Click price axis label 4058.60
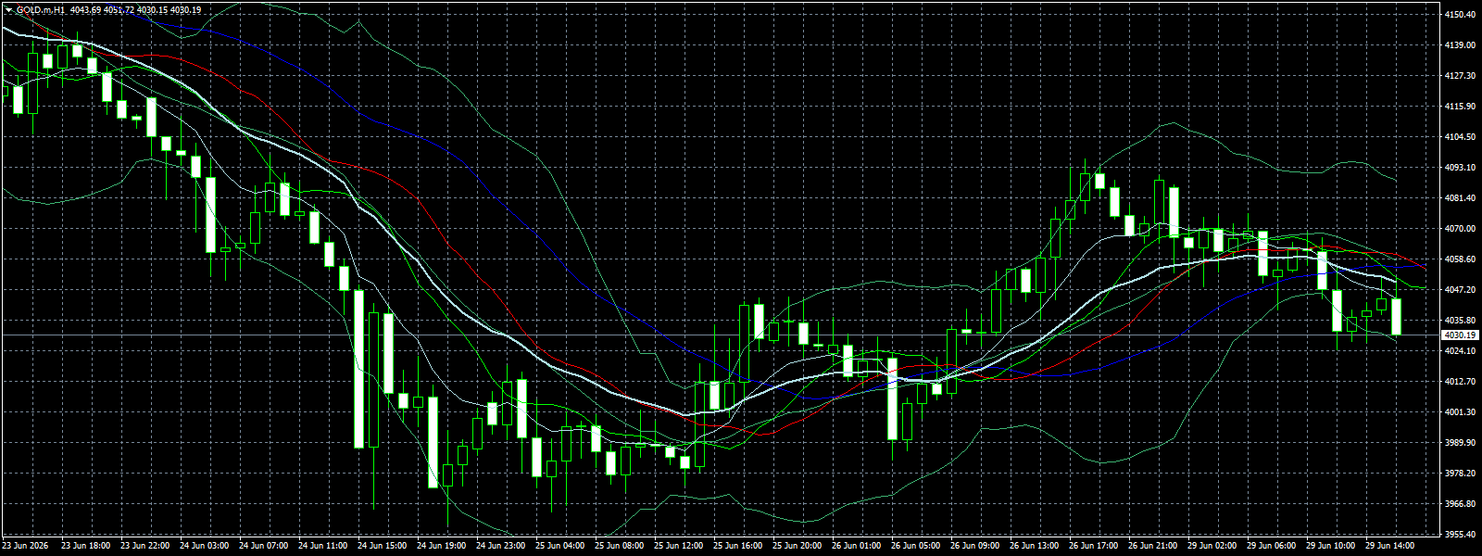 coord(1460,259)
